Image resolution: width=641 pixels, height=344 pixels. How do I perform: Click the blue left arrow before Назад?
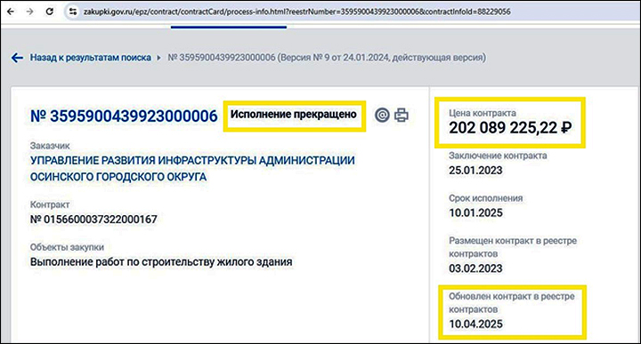coord(17,58)
